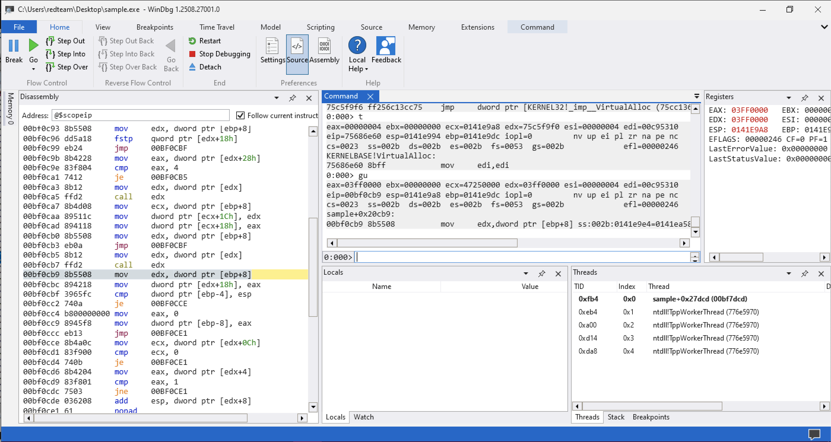Open Locals panel options dropdown
Viewport: 831px width, 442px height.
526,274
